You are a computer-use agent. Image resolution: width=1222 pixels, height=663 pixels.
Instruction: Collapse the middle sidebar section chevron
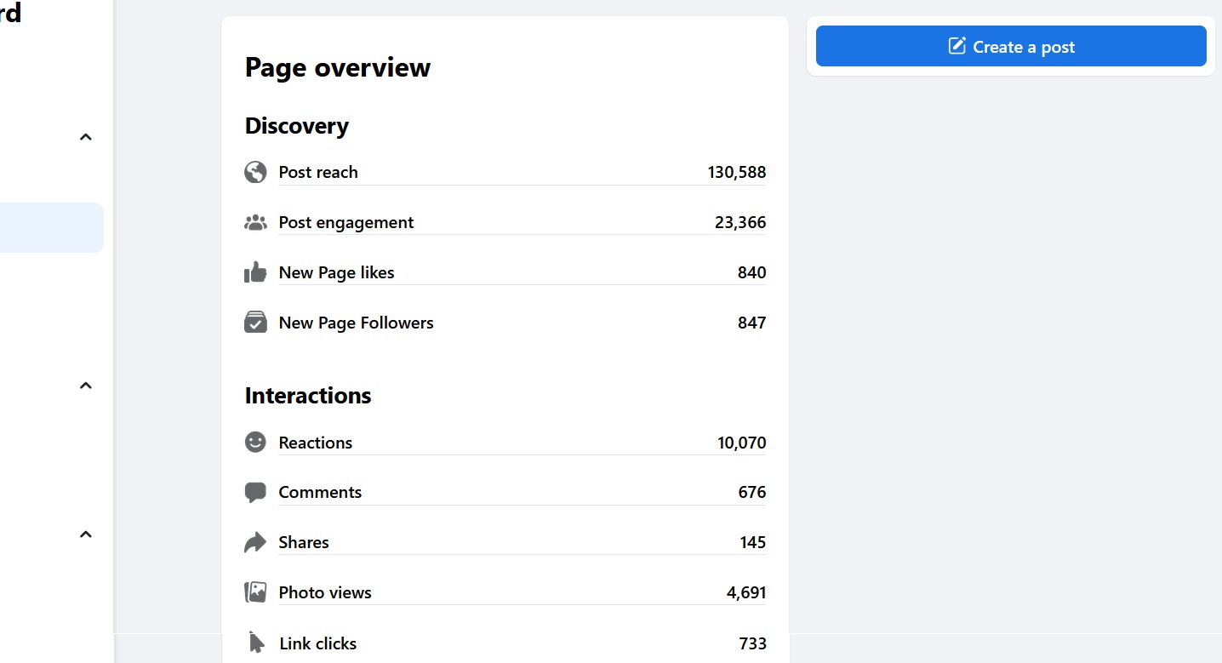coord(85,386)
